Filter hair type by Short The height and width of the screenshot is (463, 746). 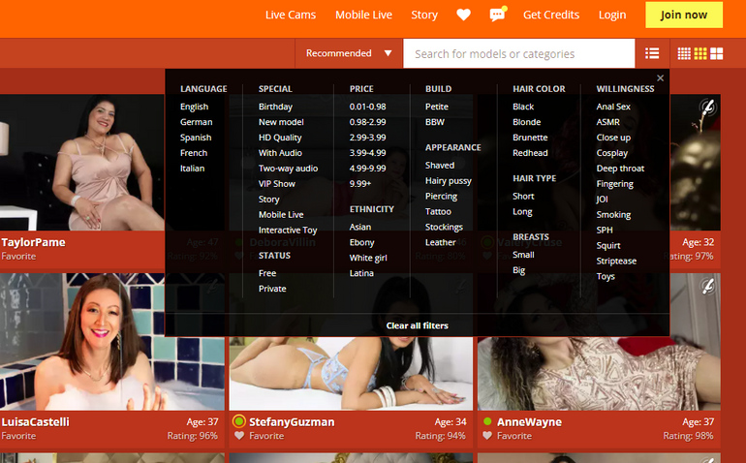tap(523, 196)
